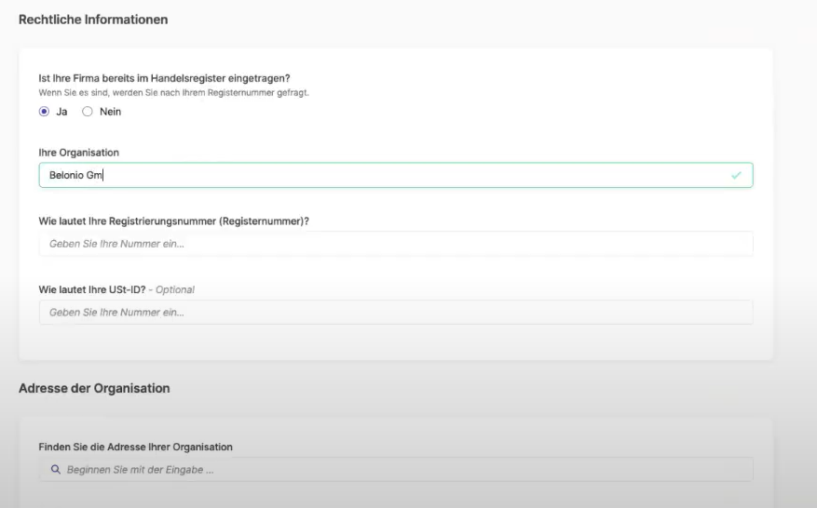The width and height of the screenshot is (817, 508).
Task: Select the Nein radio button
Action: click(88, 112)
